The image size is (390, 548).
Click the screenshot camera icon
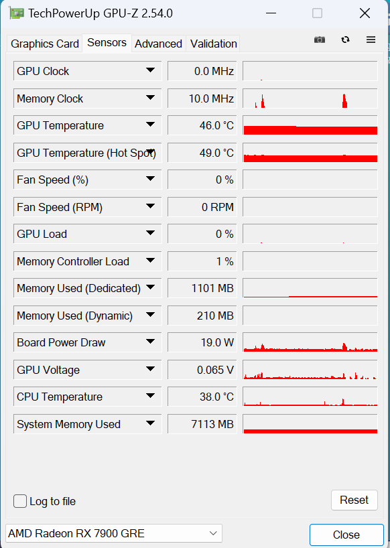click(x=320, y=40)
